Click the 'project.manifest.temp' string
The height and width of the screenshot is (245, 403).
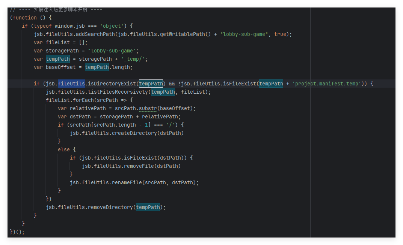coord(327,84)
